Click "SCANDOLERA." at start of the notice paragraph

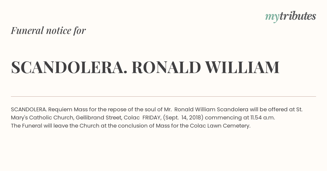pyautogui.click(x=29, y=109)
